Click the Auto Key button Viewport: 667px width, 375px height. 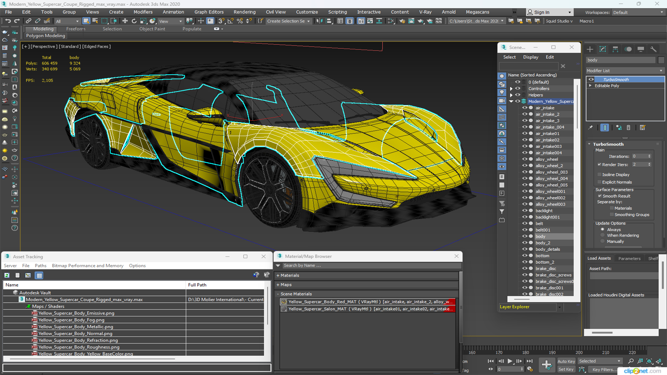(566, 361)
